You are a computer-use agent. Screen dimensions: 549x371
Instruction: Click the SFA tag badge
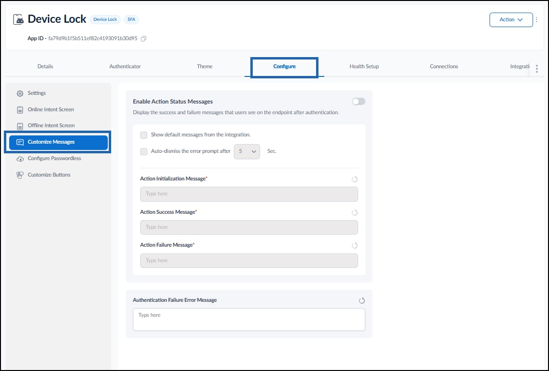coord(131,19)
